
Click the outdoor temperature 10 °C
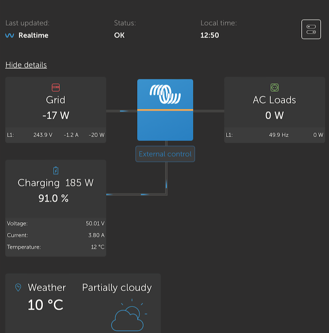(x=45, y=305)
